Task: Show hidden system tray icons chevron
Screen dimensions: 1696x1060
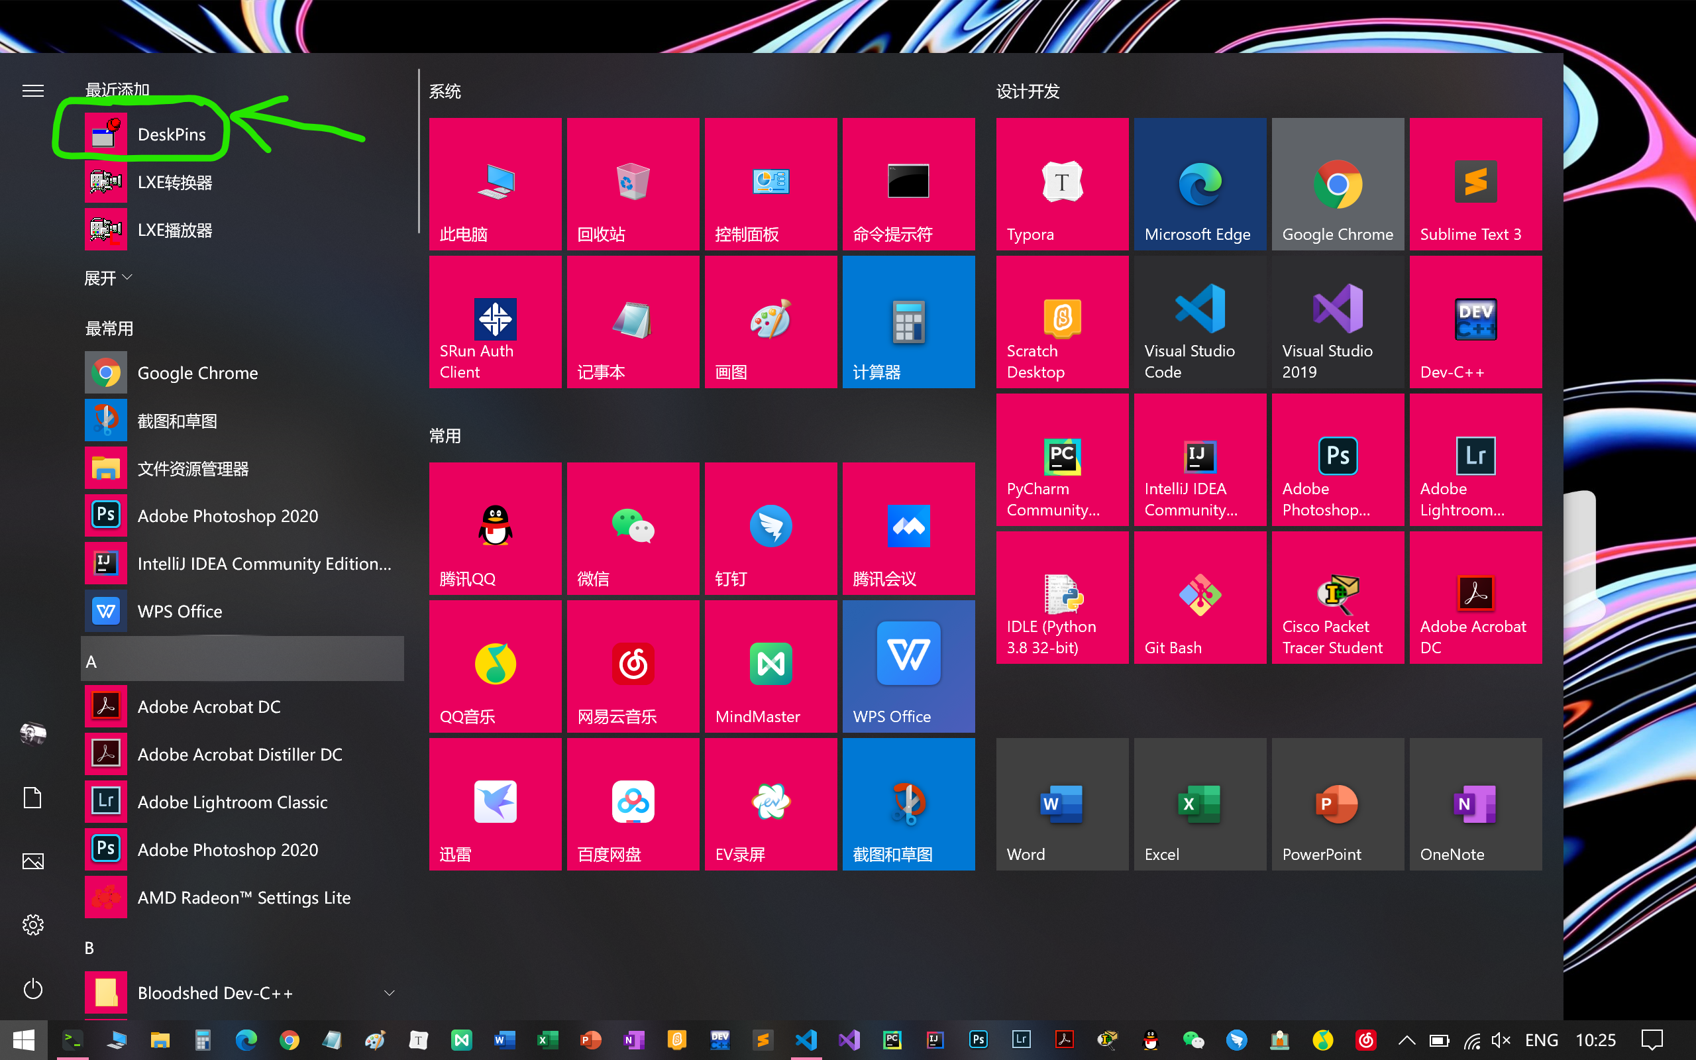Action: [x=1406, y=1040]
